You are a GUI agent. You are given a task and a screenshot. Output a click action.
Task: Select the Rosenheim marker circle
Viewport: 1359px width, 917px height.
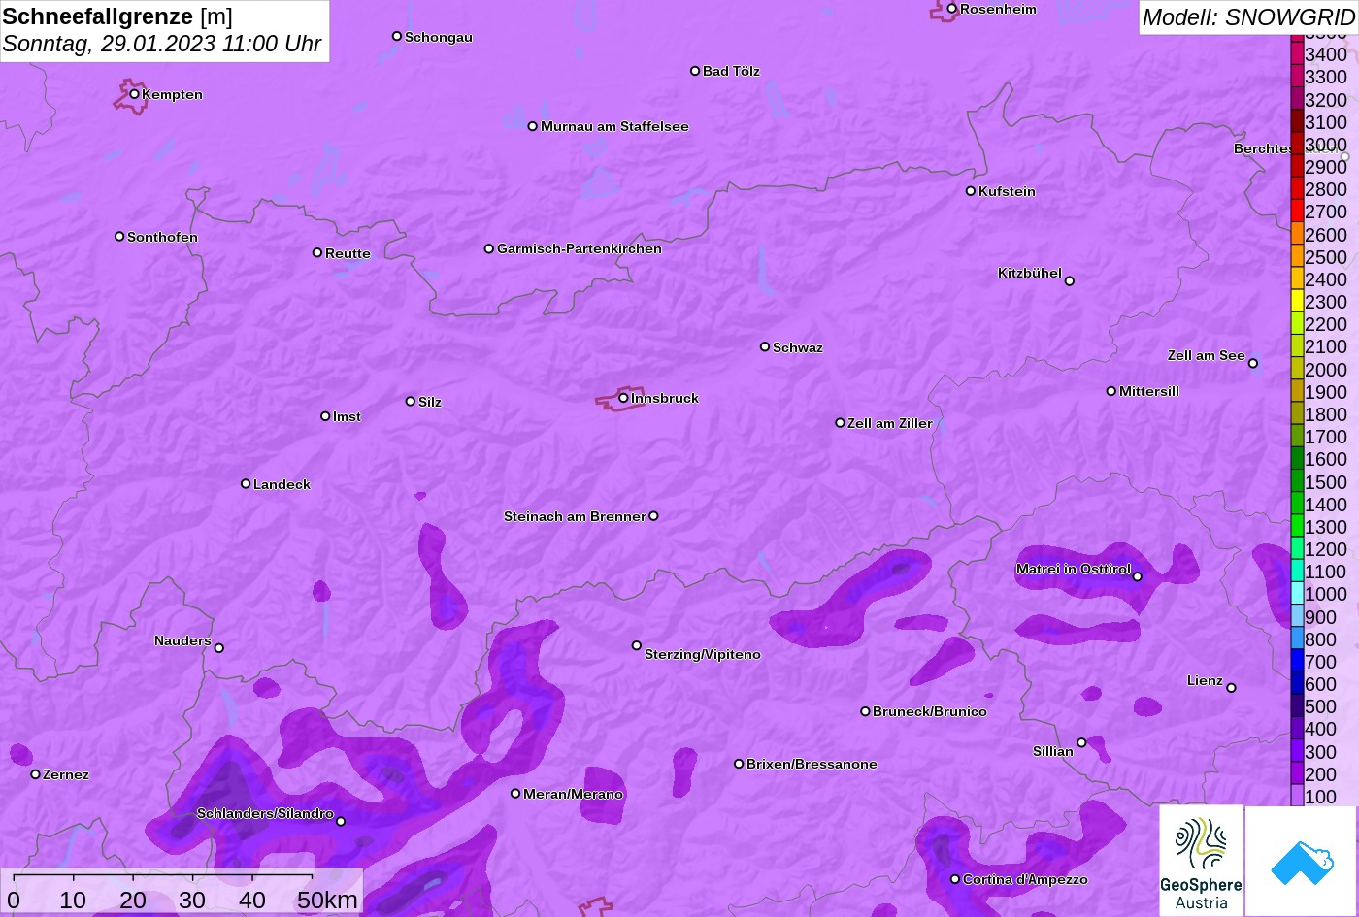[951, 9]
